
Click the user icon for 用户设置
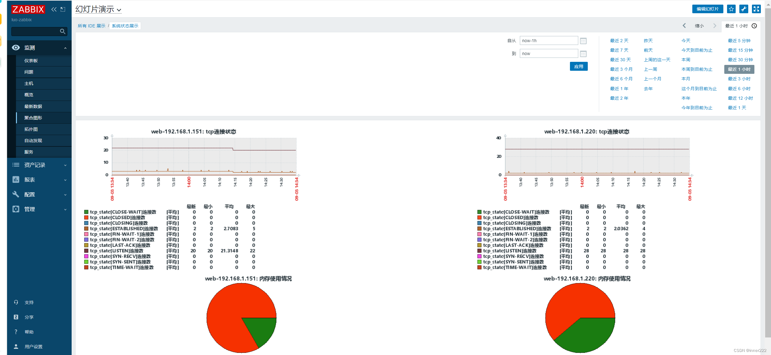pyautogui.click(x=16, y=346)
